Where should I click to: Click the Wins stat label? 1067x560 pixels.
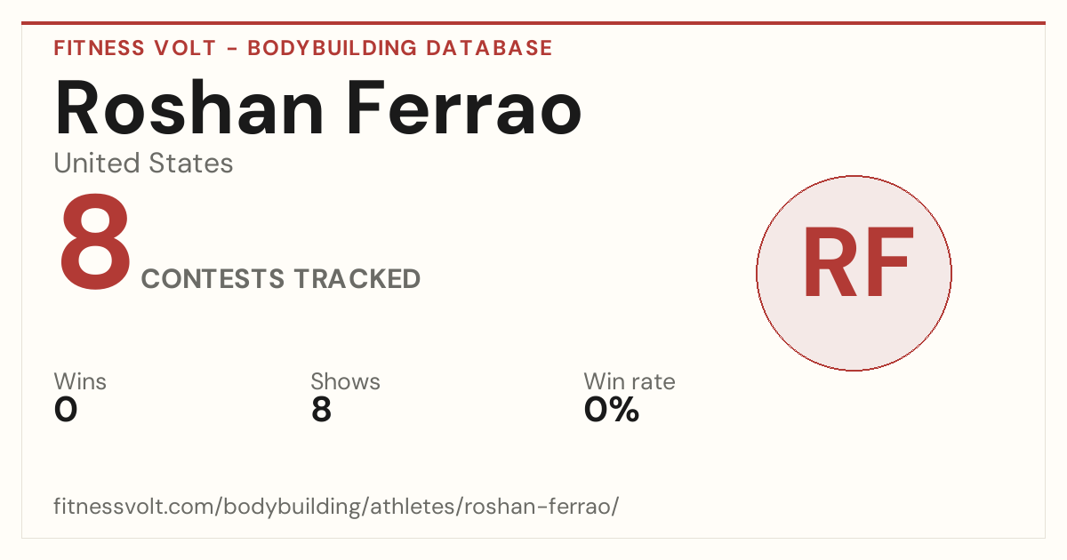(x=80, y=382)
